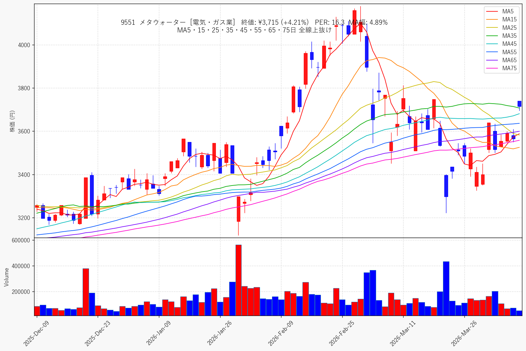Click the 3600 price axis label
This screenshot has width=526, height=351.
click(x=24, y=131)
